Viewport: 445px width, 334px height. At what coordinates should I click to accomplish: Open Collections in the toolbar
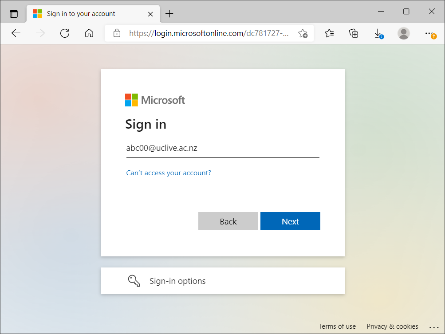353,33
